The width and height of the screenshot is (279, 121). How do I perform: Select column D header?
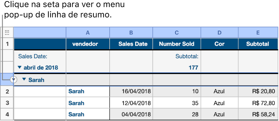tap(220, 32)
